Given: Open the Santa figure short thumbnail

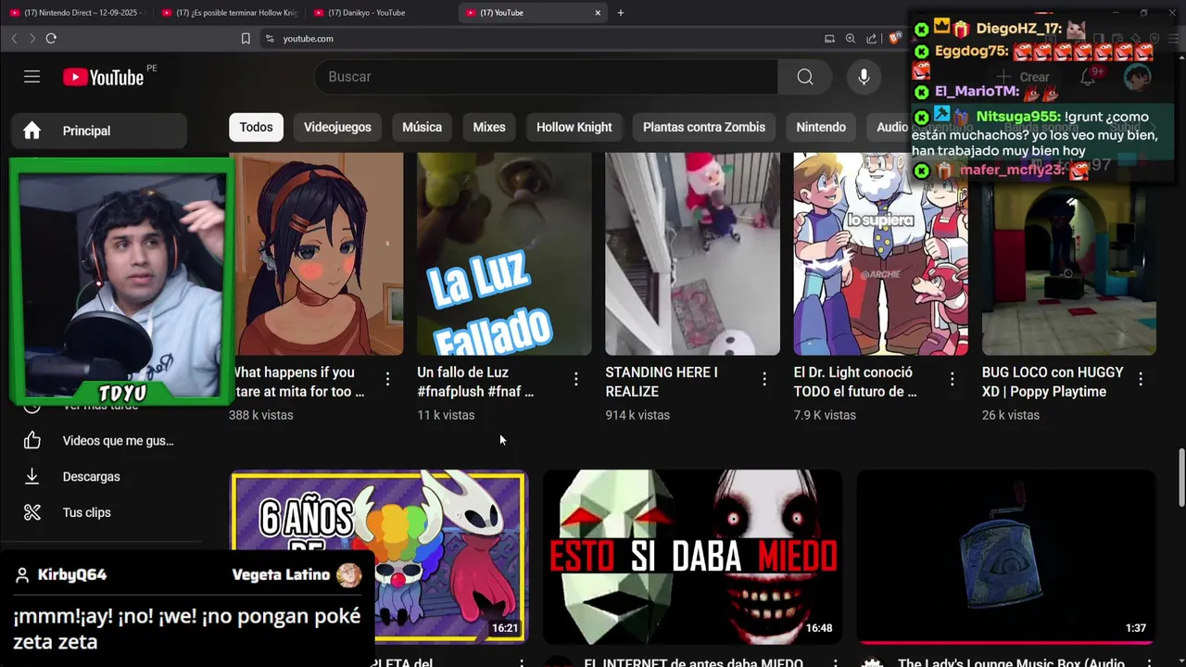Looking at the screenshot, I should click(x=692, y=254).
